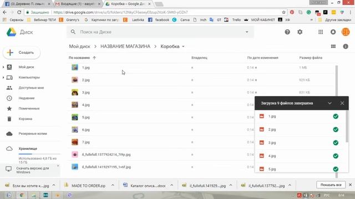Open options for il_fullxfull.141929 download
This screenshot has height=199, width=355.
click(x=231, y=185)
